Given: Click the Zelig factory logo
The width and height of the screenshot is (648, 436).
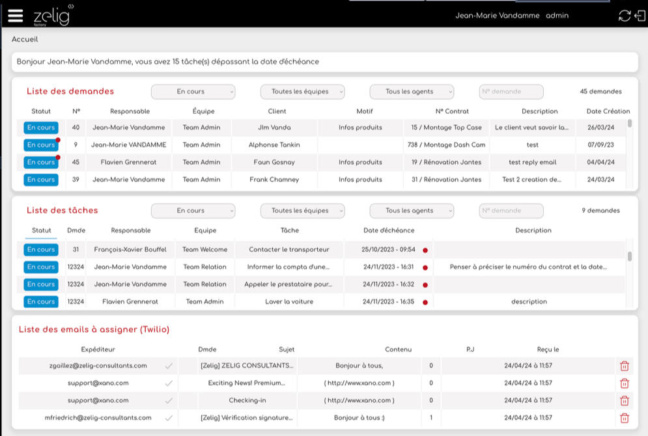Looking at the screenshot, I should point(52,16).
